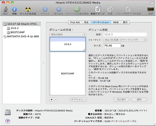Viewport: 156px width, 126px height.
Task: Open the format dropdown Mac OS 拡張
Action: click(125, 40)
